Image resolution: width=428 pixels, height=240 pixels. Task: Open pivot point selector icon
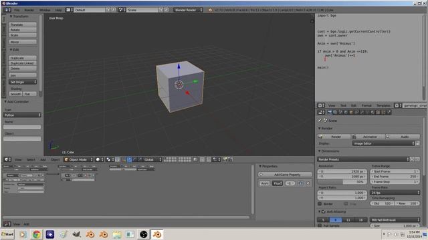[110, 160]
